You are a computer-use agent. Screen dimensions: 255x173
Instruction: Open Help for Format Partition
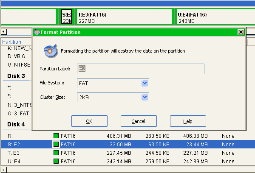pos(188,121)
